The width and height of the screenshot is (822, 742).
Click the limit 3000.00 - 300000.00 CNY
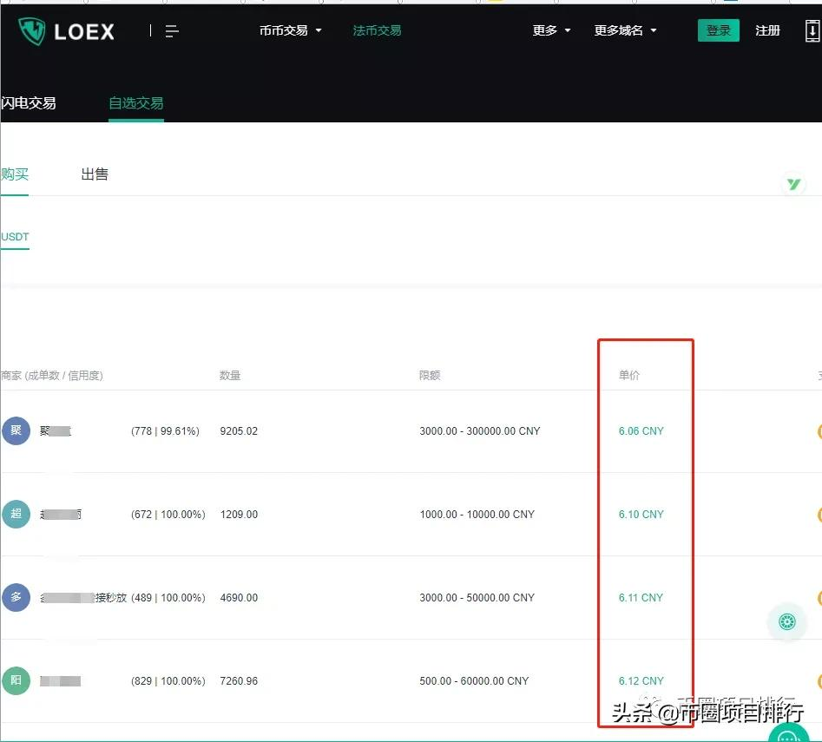point(480,430)
